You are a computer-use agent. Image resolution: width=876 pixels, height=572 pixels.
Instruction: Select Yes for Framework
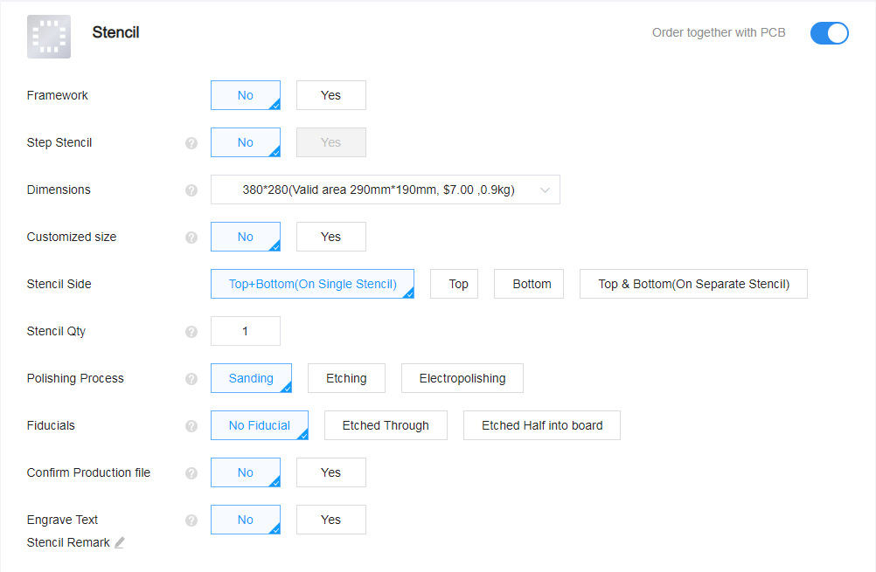coord(330,95)
